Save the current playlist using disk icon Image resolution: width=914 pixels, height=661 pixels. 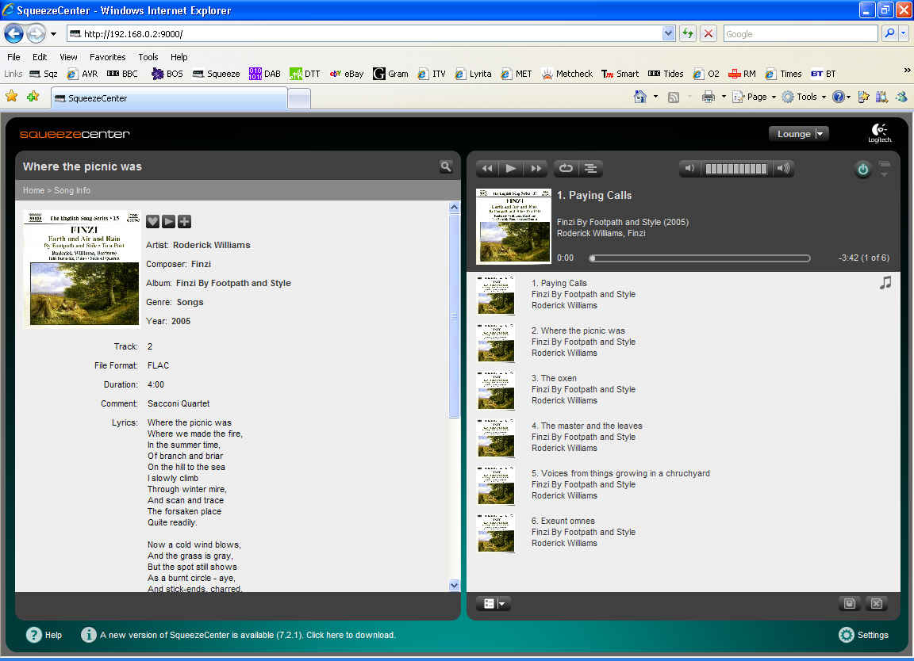(x=849, y=604)
